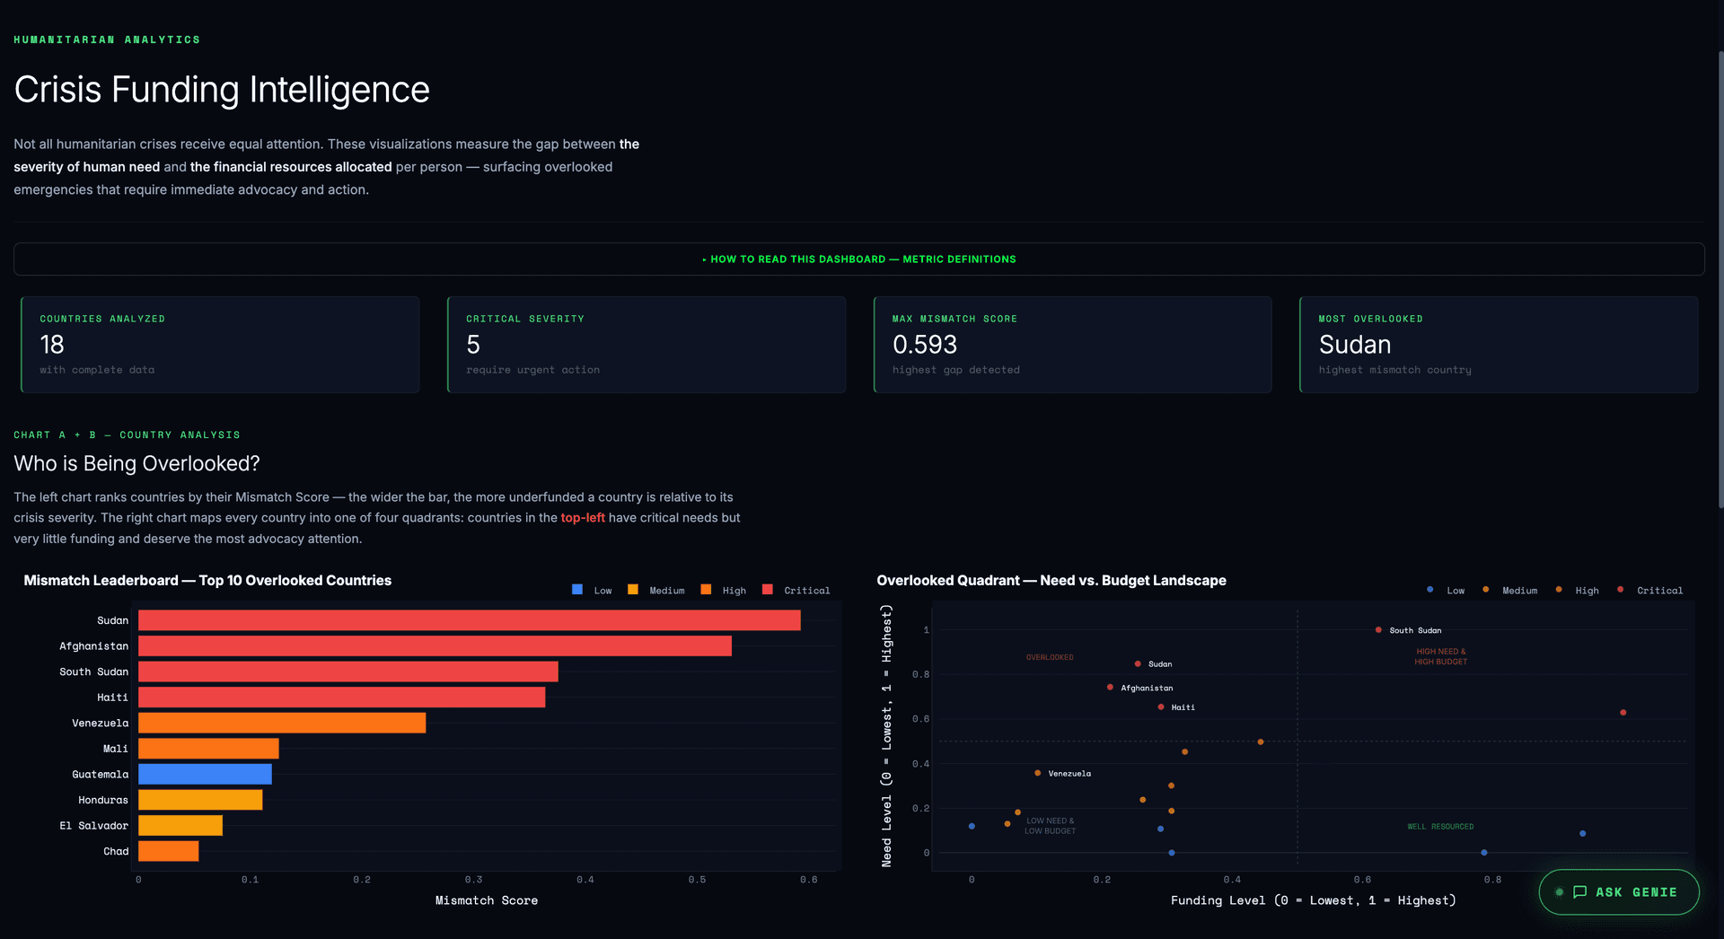This screenshot has width=1724, height=939.
Task: Click the blue Low legend swatch
Action: point(576,590)
